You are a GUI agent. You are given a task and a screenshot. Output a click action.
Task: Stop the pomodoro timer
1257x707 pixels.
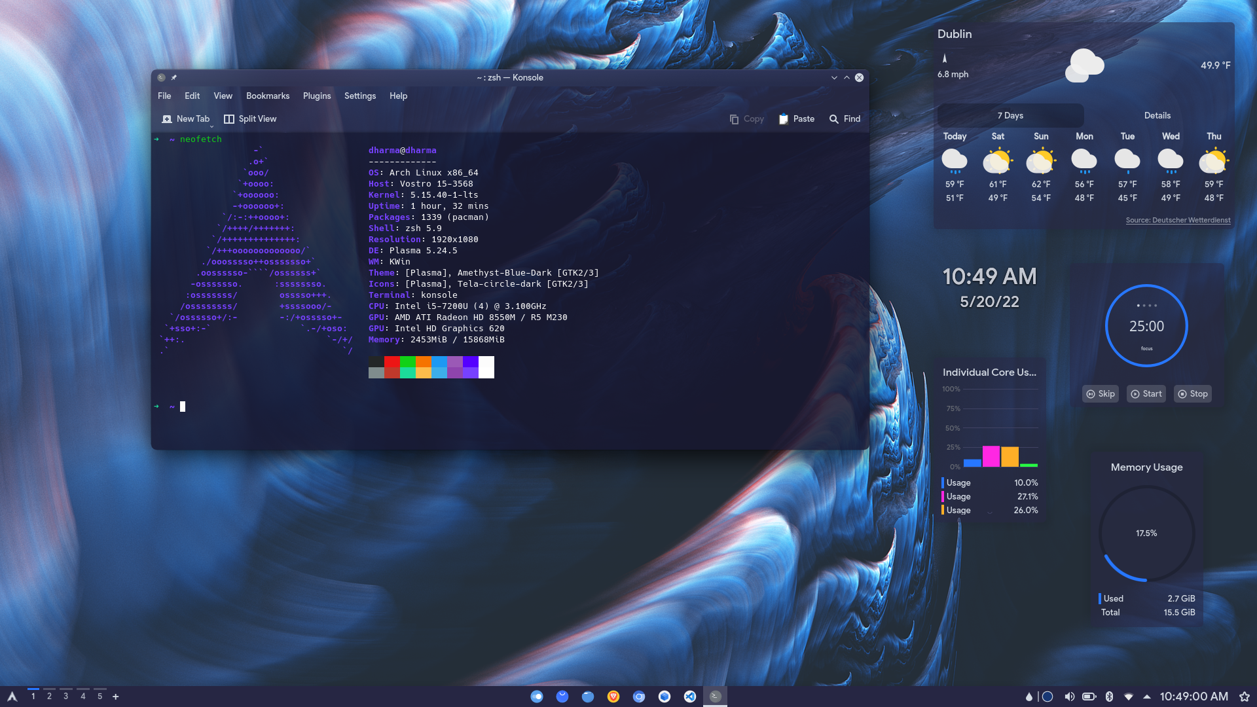(1192, 393)
